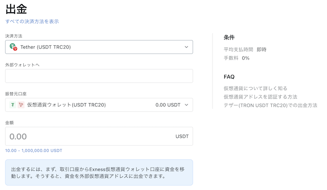
Task: Click the 外部ウォレットへ field label
Action: coord(22,65)
